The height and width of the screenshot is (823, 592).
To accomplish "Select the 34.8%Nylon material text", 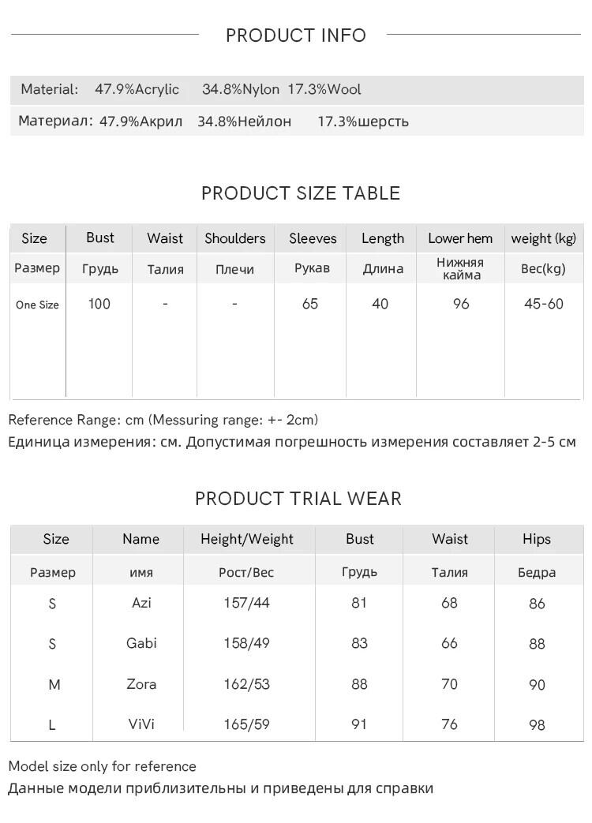I will click(x=241, y=90).
